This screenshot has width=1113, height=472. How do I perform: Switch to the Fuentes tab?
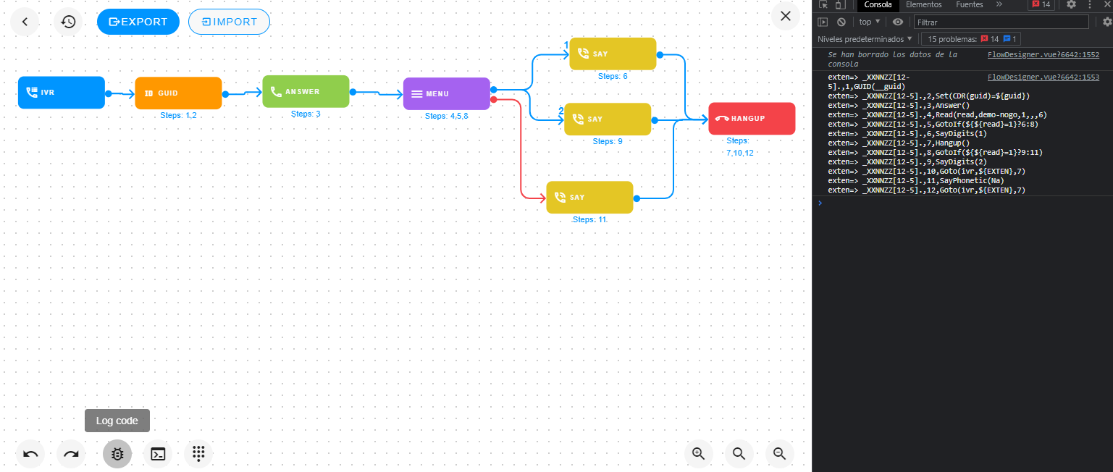pyautogui.click(x=969, y=4)
